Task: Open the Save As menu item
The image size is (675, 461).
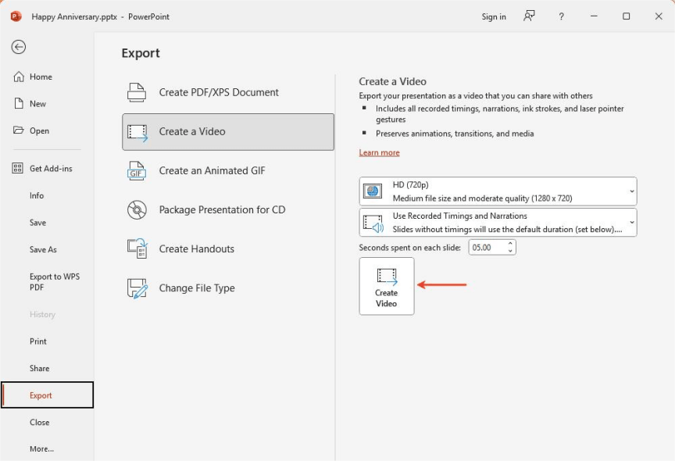Action: pos(43,249)
